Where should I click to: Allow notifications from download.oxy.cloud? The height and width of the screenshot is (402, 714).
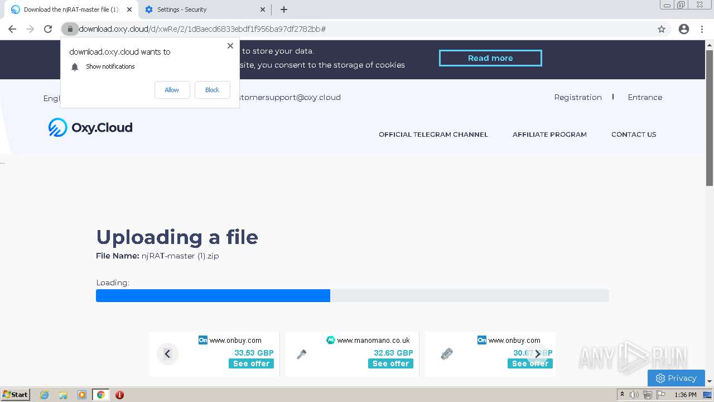click(172, 90)
